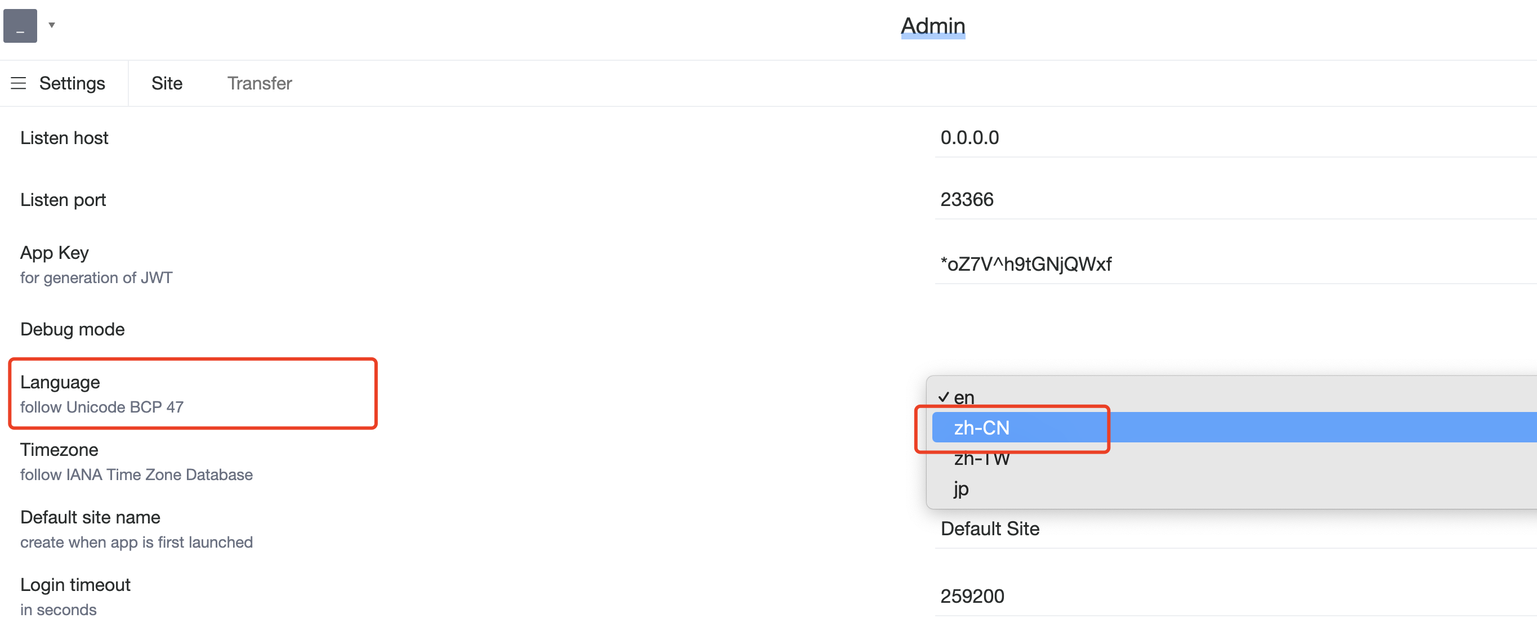Click the hamburger menu icon beside Settings
This screenshot has height=636, width=1537.
[x=19, y=83]
